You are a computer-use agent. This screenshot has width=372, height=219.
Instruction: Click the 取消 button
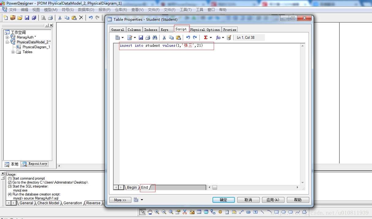click(x=248, y=200)
